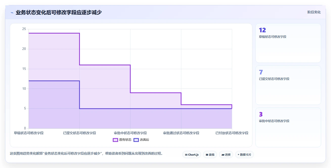The width and height of the screenshot is (331, 168).
Task: Click the 进度 tag
Action: coord(226,155)
